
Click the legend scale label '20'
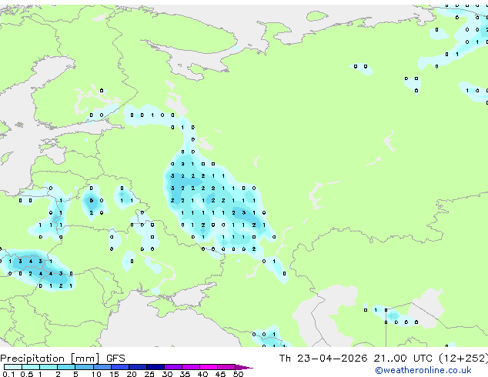click(x=132, y=374)
